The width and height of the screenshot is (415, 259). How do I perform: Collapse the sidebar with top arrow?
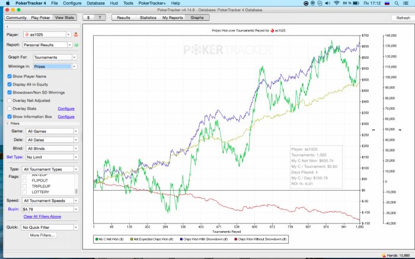[x=7, y=27]
